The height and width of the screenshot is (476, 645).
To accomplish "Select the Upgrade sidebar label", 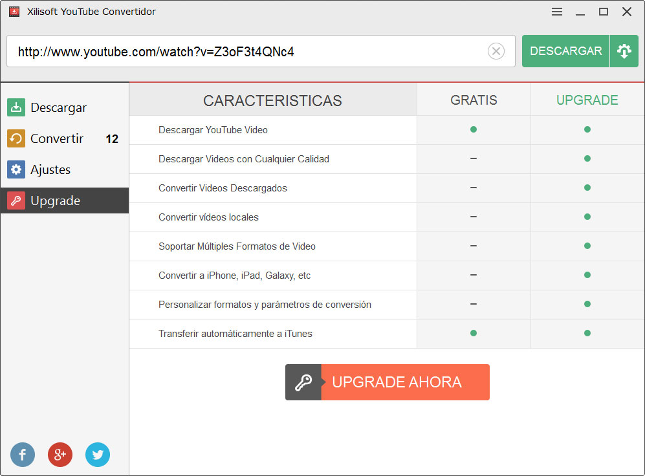I will click(56, 201).
